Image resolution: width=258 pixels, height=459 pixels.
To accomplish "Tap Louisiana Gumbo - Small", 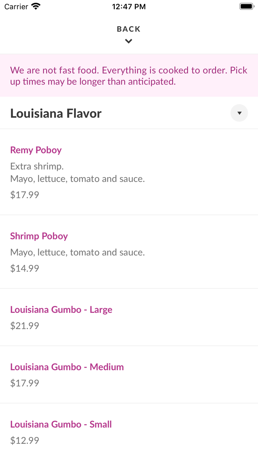I will point(61,424).
